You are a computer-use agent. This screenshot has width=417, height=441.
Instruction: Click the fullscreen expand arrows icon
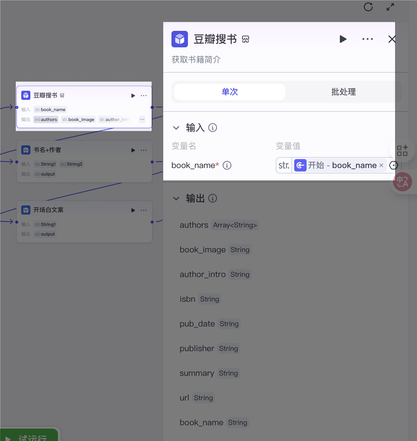[390, 7]
